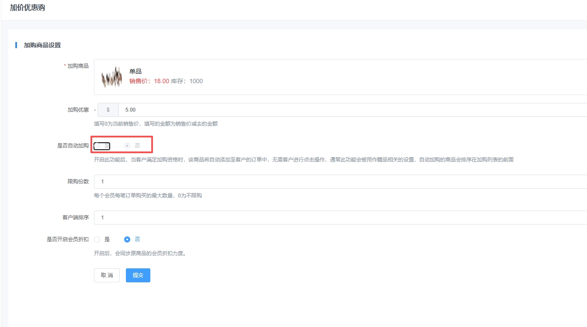Click the 加价优惠购 page title
The image size is (587, 327).
pyautogui.click(x=28, y=8)
